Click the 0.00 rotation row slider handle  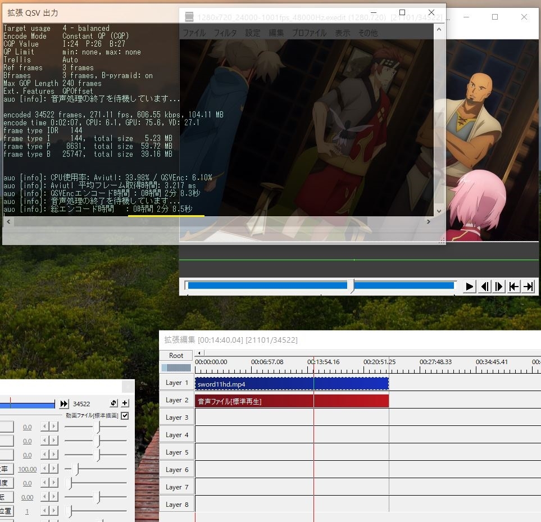click(x=98, y=497)
